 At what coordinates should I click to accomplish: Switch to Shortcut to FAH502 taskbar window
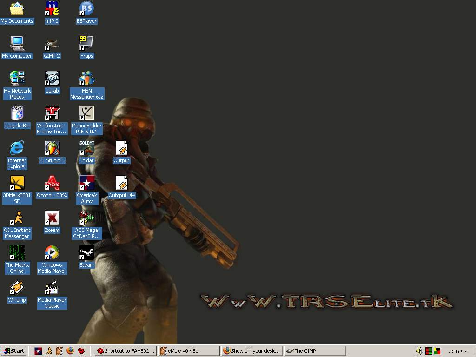tap(126, 351)
